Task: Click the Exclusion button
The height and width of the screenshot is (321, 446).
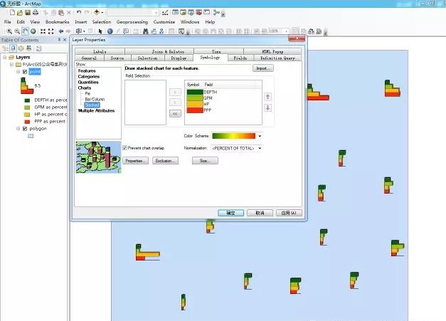Action: click(165, 161)
